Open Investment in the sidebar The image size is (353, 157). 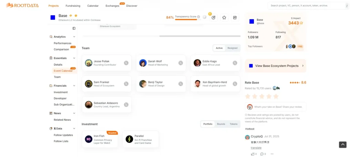61,92
